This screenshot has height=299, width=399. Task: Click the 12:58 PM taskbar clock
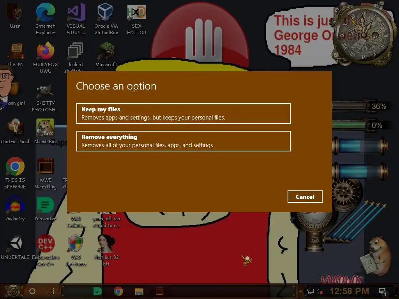tap(349, 291)
